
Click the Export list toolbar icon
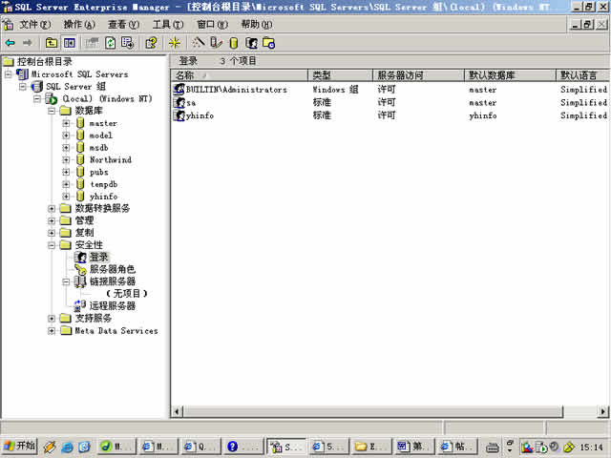[127, 43]
